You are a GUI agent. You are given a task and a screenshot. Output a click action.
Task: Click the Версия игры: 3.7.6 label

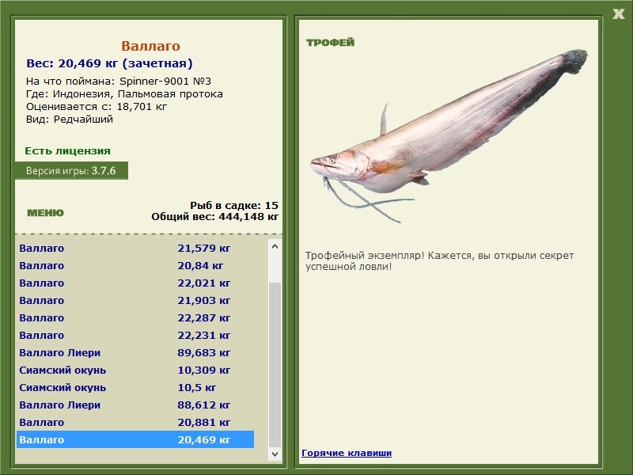pyautogui.click(x=71, y=170)
